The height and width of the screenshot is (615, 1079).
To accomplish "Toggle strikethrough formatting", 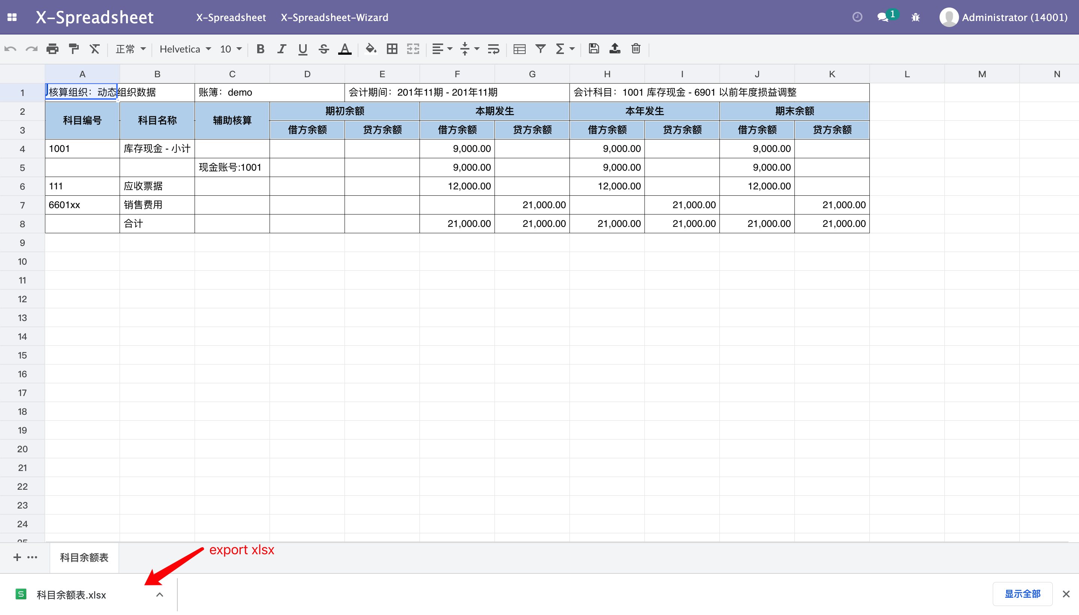I will pos(324,49).
